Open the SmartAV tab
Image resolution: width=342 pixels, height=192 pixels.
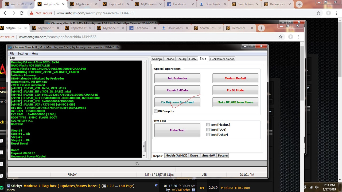tap(209, 155)
